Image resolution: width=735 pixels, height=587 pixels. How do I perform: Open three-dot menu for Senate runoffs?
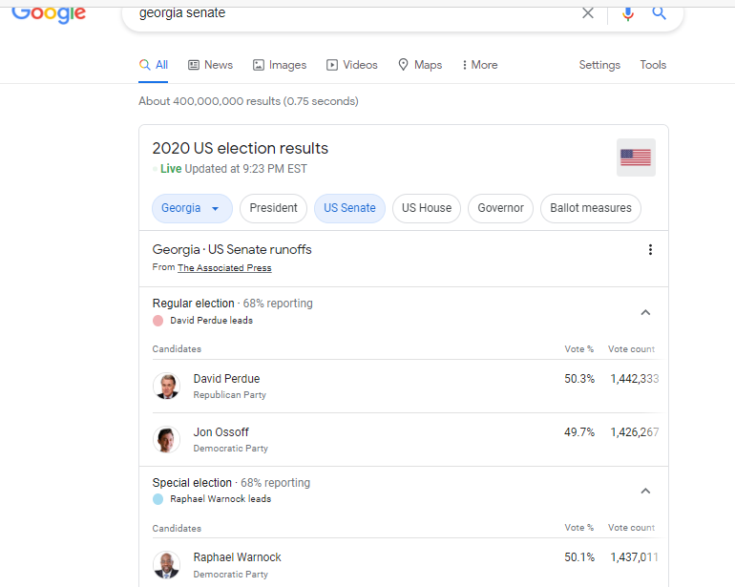(650, 250)
